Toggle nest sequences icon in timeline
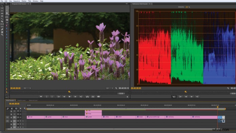 tap(8, 109)
